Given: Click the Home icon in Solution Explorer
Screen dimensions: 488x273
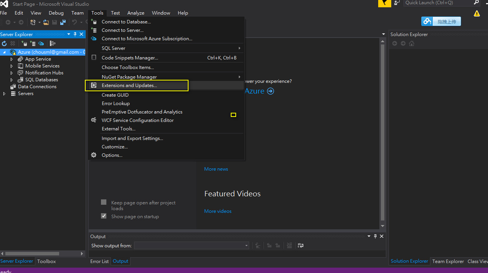Looking at the screenshot, I should 412,43.
